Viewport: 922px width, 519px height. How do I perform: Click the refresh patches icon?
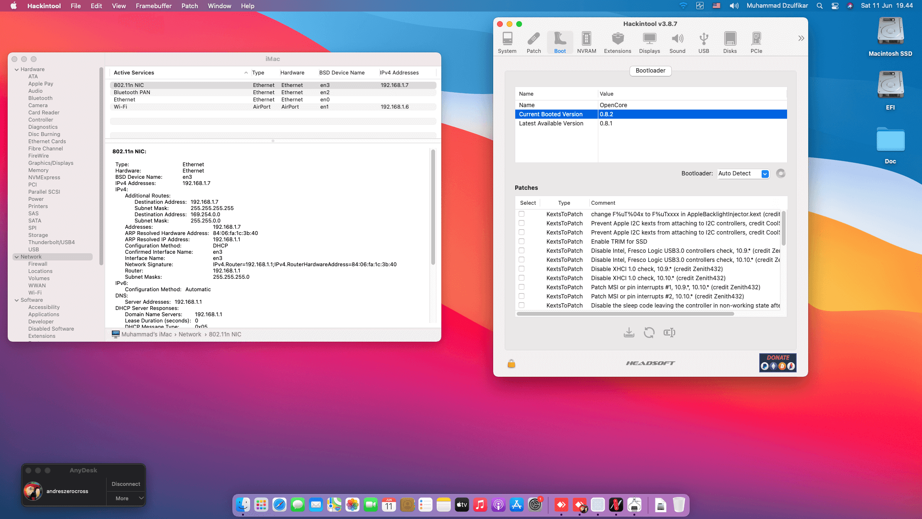[x=649, y=333]
